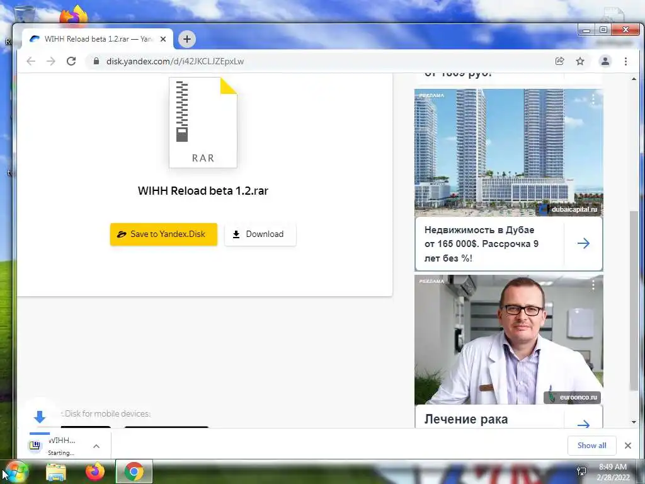
Task: Click the browser back arrow
Action: click(x=31, y=61)
